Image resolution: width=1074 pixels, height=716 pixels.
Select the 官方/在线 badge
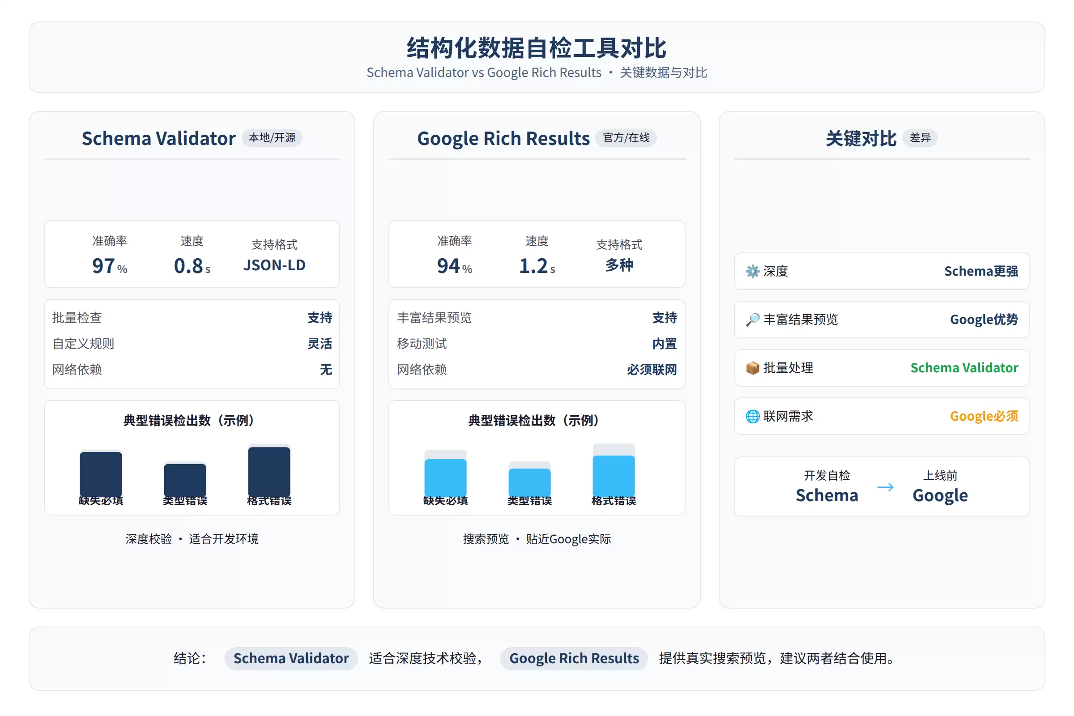click(x=626, y=137)
